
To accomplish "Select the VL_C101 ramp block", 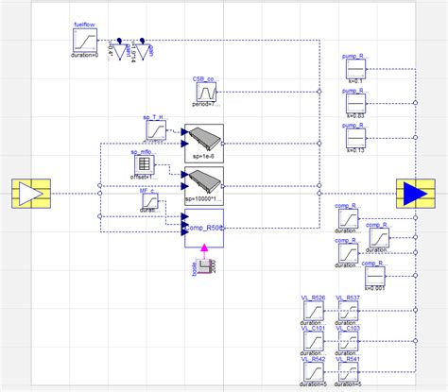I will tap(314, 341).
